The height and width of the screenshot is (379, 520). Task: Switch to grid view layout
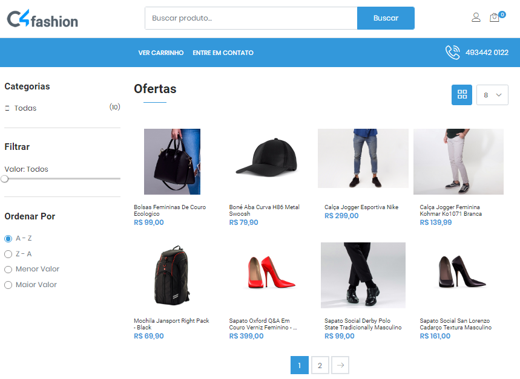(x=462, y=94)
